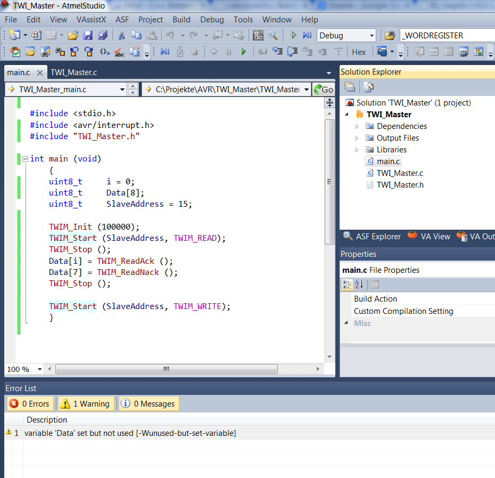The height and width of the screenshot is (478, 495).
Task: Open the File menu
Action: pos(11,20)
